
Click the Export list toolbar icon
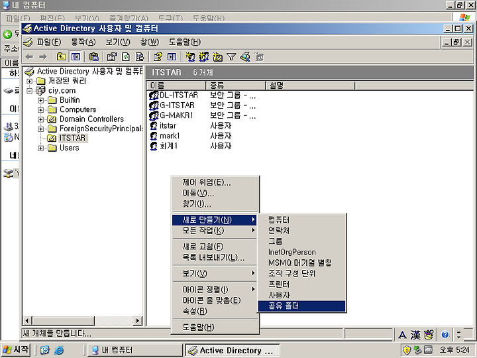click(140, 57)
